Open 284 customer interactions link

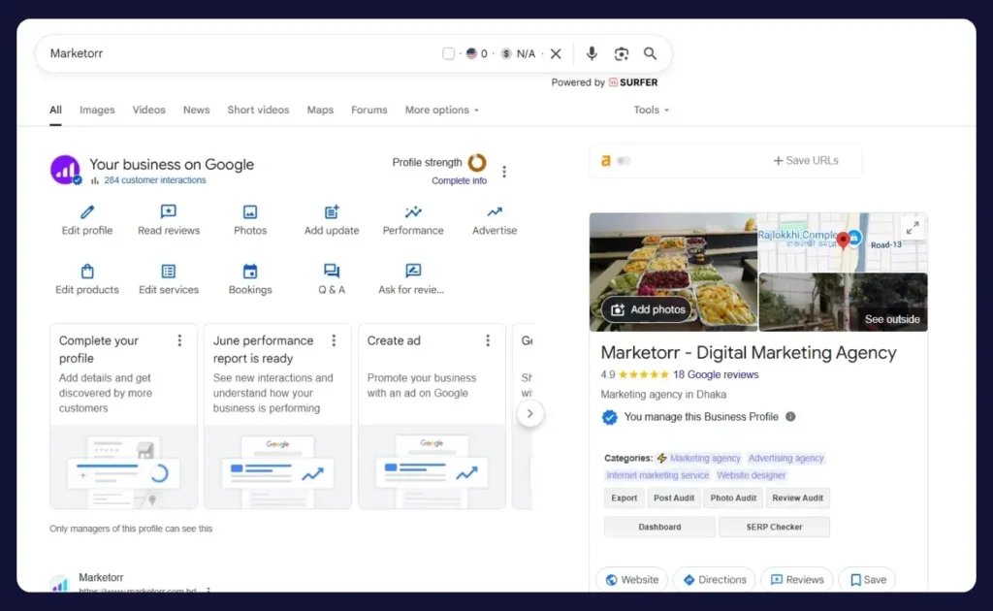154,180
